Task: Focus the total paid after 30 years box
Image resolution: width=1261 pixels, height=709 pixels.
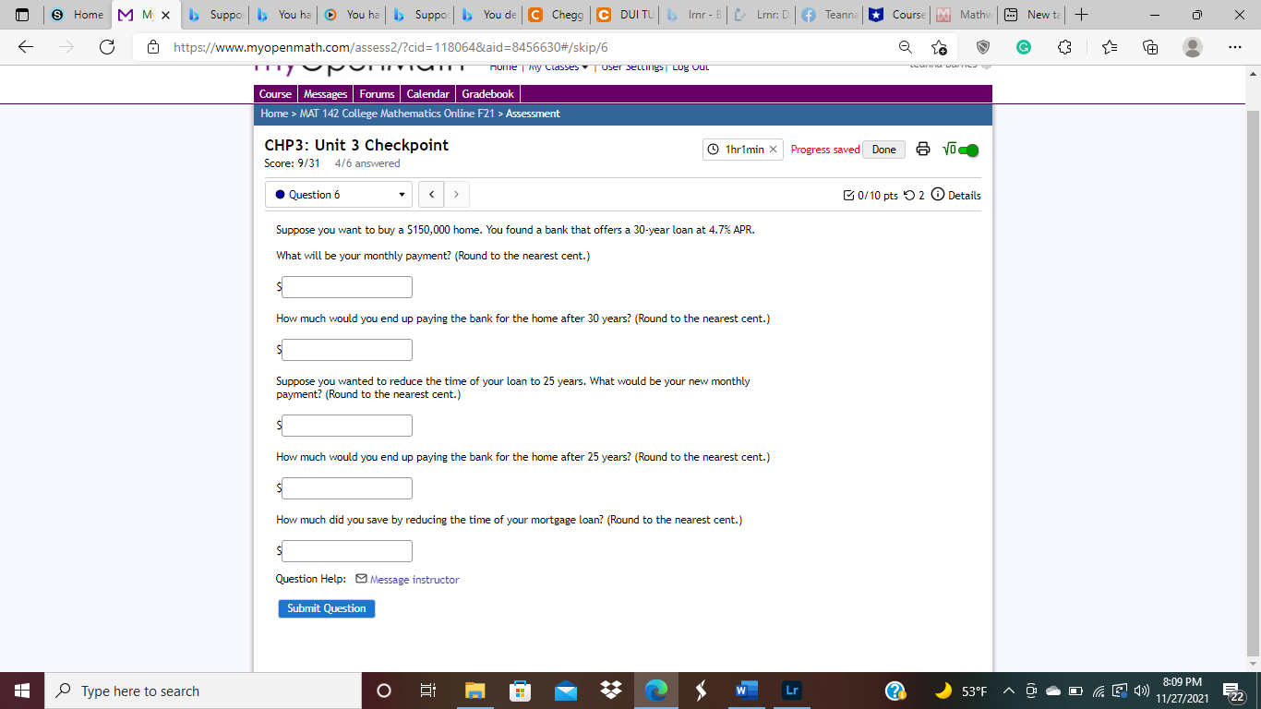Action: point(347,350)
